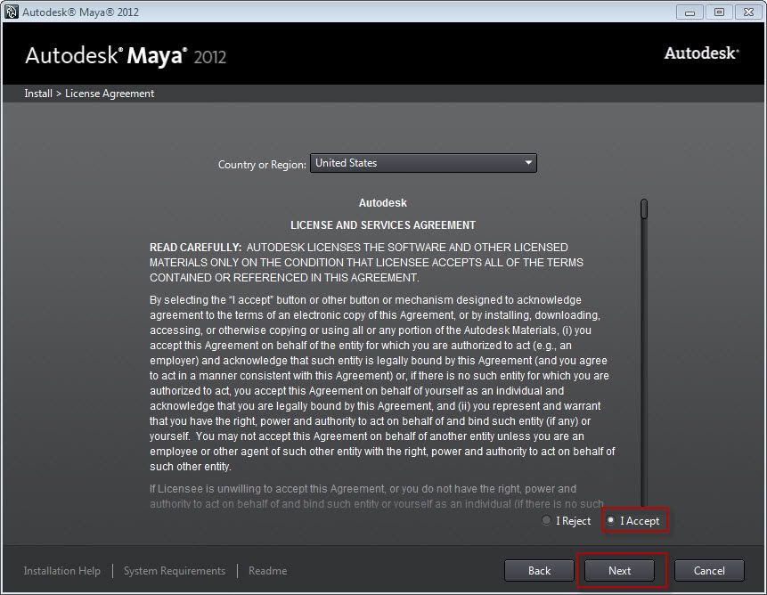Screen dimensions: 767x595
Task: Open the Country or Region dropdown
Action: pyautogui.click(x=423, y=163)
